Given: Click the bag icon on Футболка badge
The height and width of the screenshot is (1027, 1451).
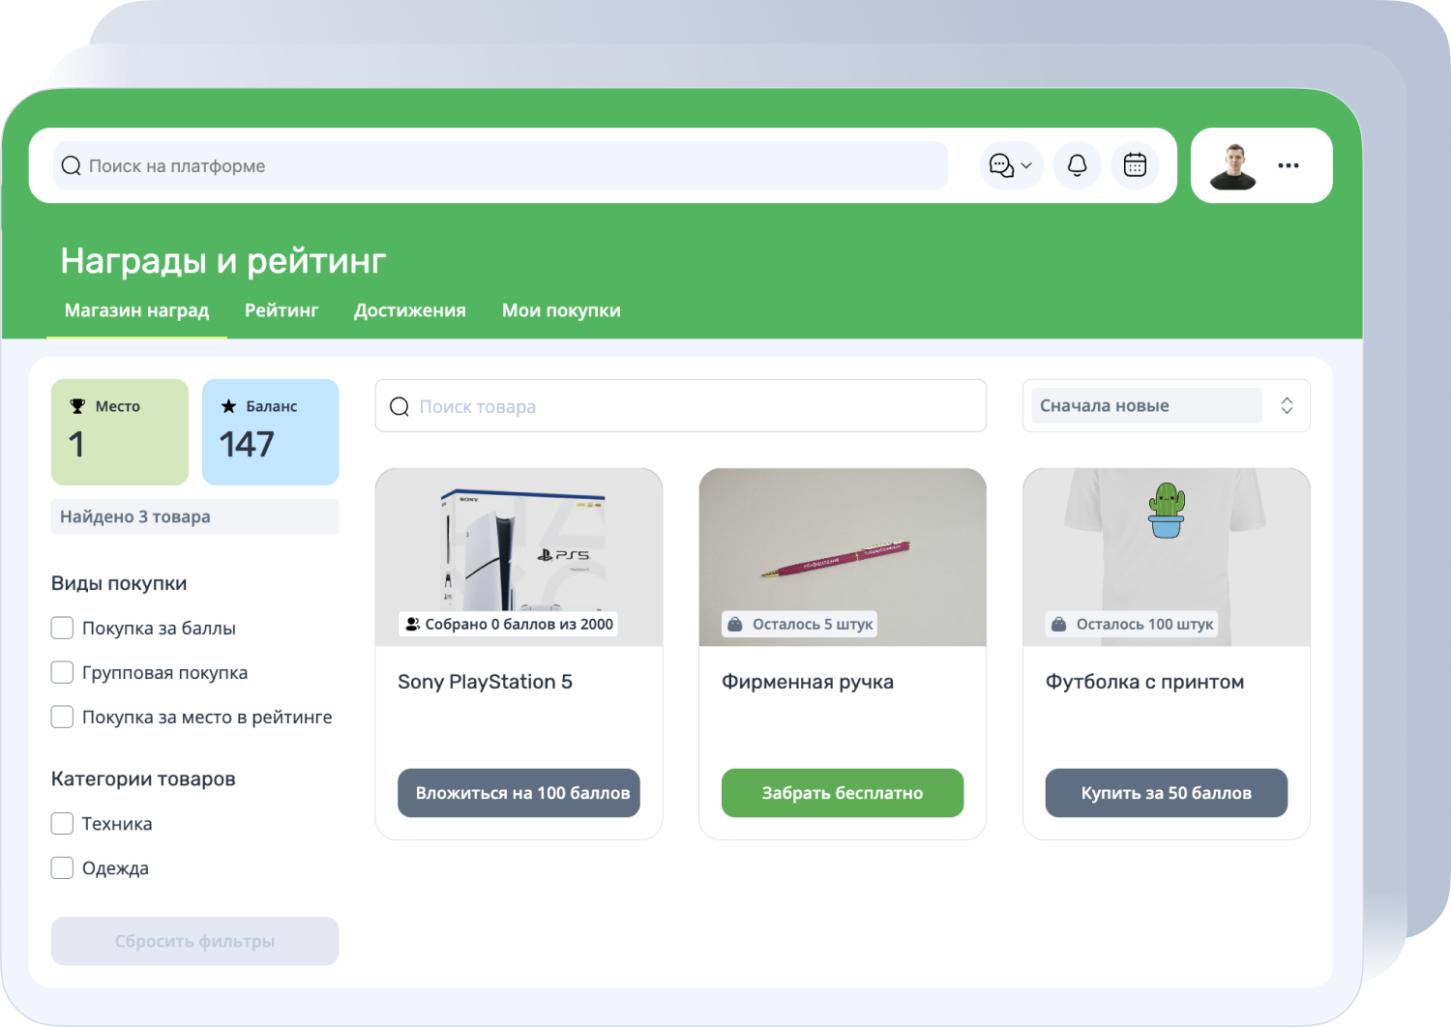Looking at the screenshot, I should point(1058,624).
